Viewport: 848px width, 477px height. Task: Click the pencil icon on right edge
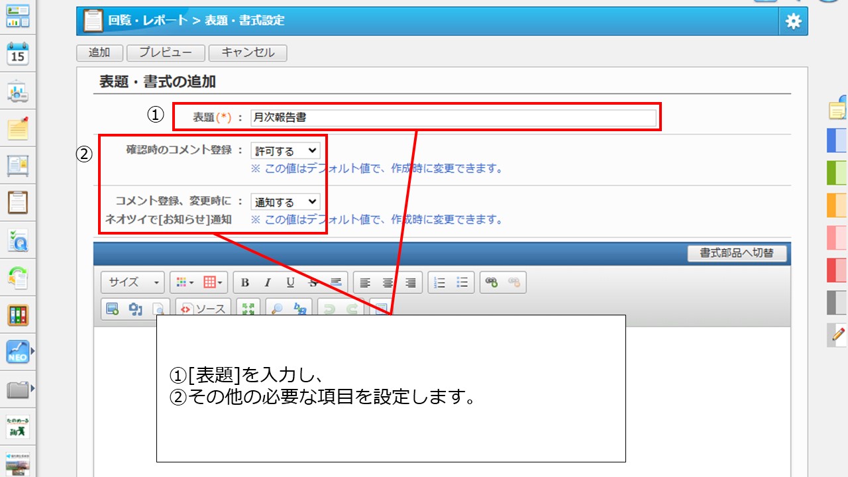(x=838, y=335)
